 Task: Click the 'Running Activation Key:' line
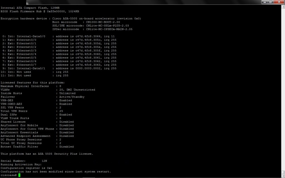[x=21, y=164]
